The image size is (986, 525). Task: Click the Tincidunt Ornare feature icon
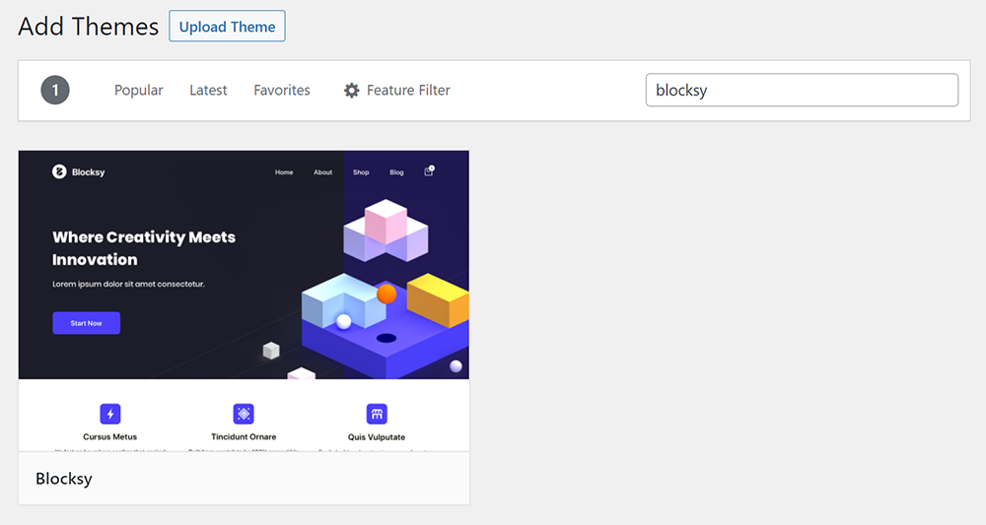(244, 414)
